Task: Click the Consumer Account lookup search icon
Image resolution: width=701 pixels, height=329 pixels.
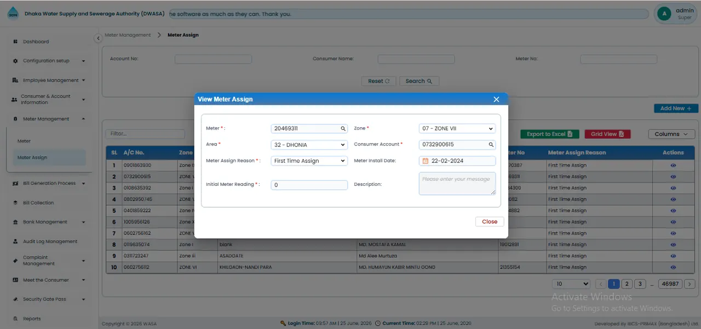Action: [491, 145]
